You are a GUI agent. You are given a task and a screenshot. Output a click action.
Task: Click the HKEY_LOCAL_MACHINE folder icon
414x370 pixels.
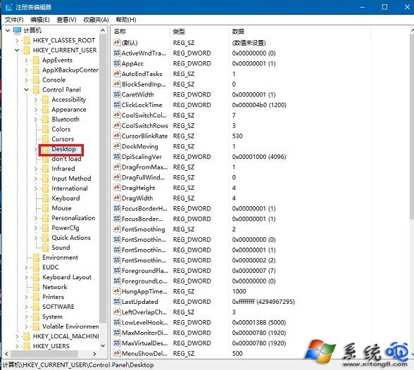click(27, 336)
